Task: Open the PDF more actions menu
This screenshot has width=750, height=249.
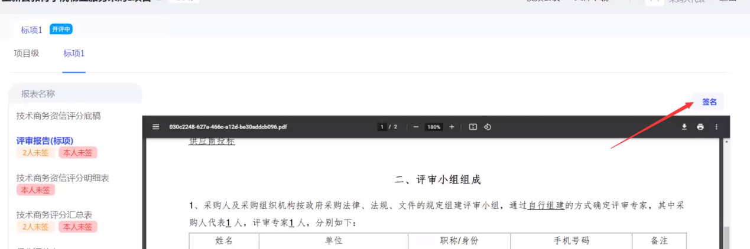Action: pyautogui.click(x=716, y=127)
